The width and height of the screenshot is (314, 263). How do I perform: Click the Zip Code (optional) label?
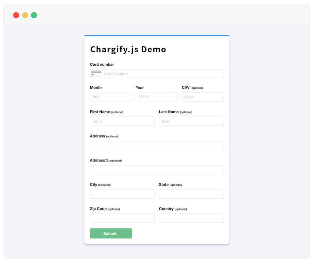click(105, 209)
